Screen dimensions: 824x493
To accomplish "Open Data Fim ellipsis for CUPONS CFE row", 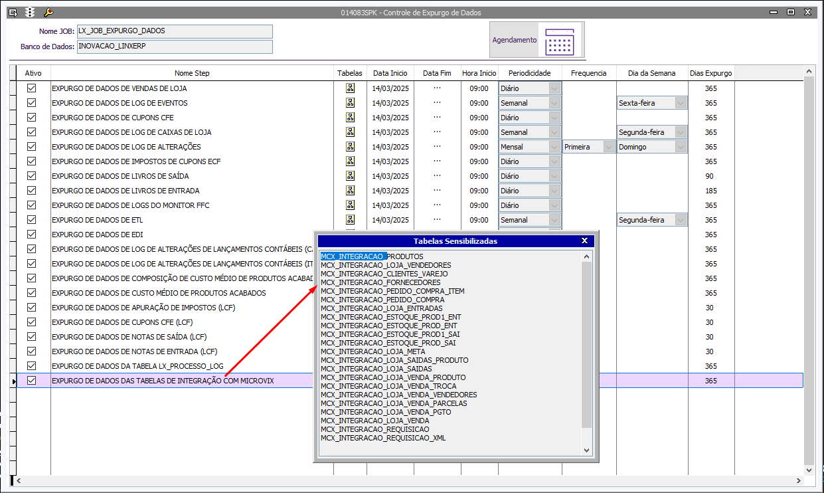I will [x=437, y=117].
